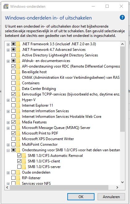Image resolution: width=130 pixels, height=204 pixels.
Task: Click the Microsoft Print to PDF folder icon
Action: [18, 133]
